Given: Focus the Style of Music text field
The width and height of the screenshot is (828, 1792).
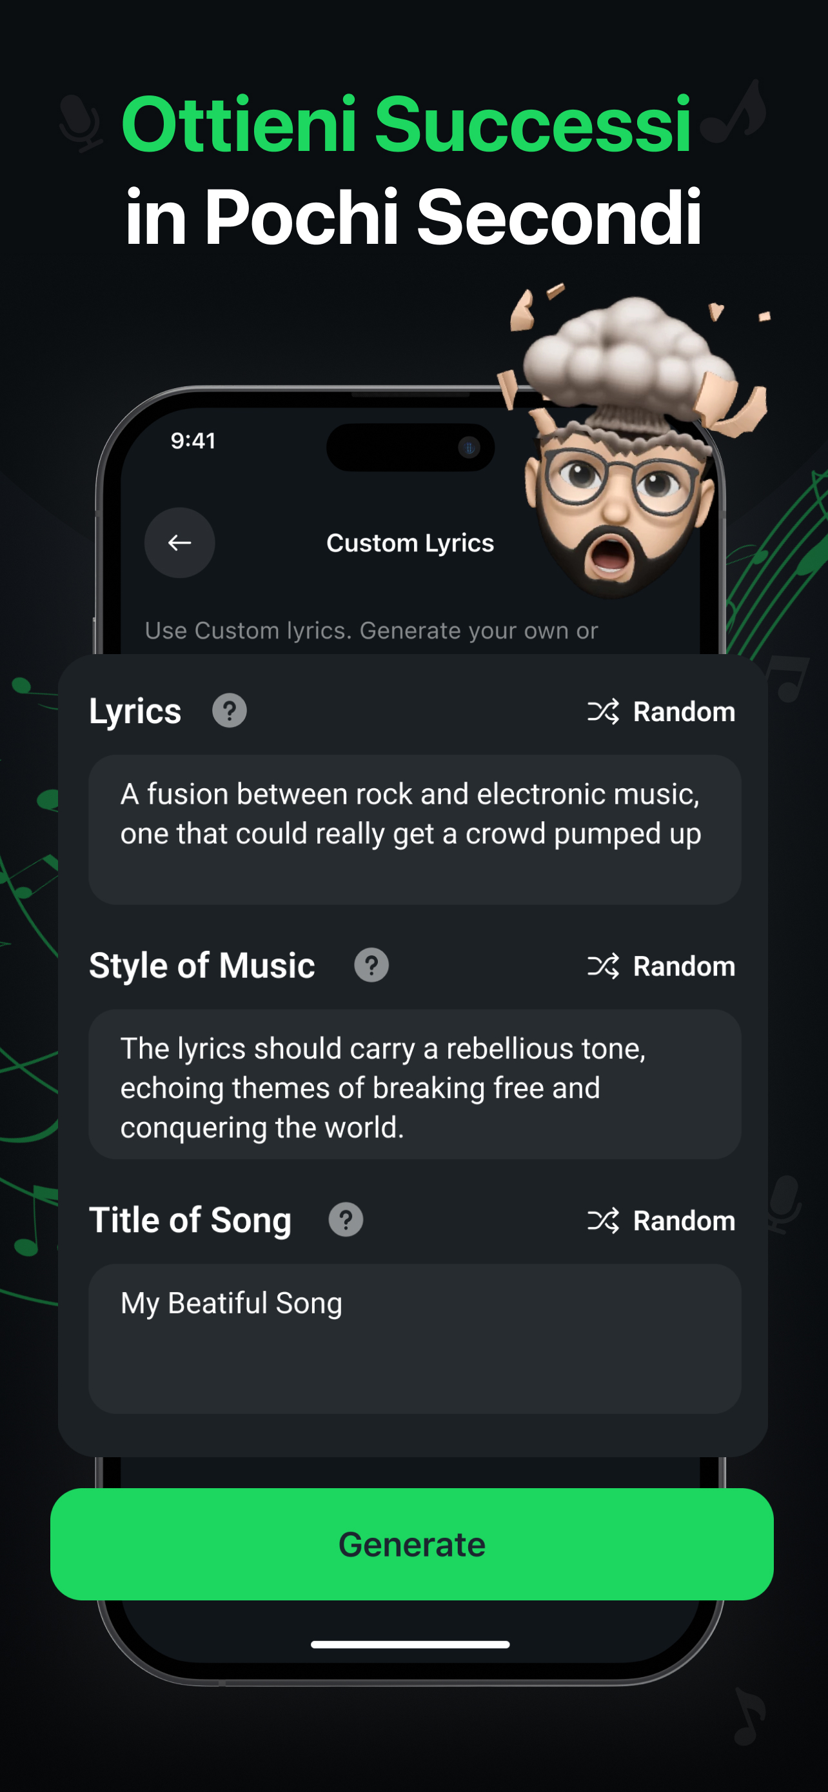Looking at the screenshot, I should (415, 1084).
